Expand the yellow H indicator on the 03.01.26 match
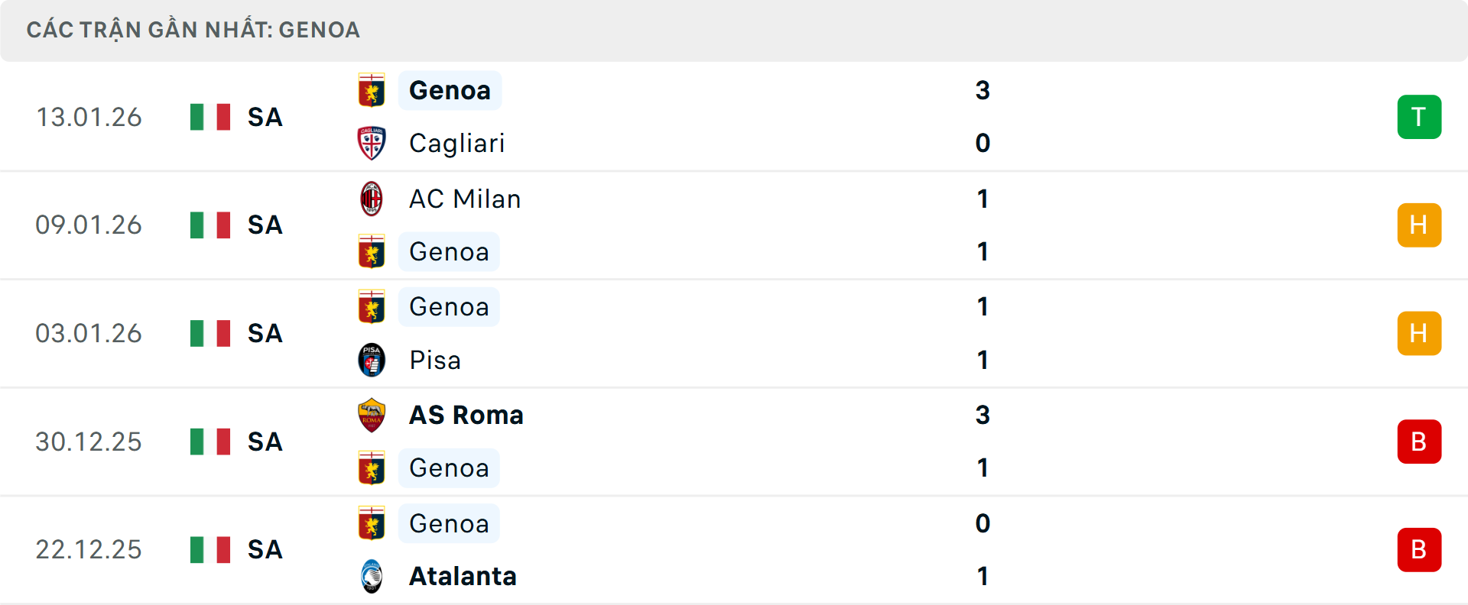Screen dimensions: 1468x605 tap(1419, 333)
